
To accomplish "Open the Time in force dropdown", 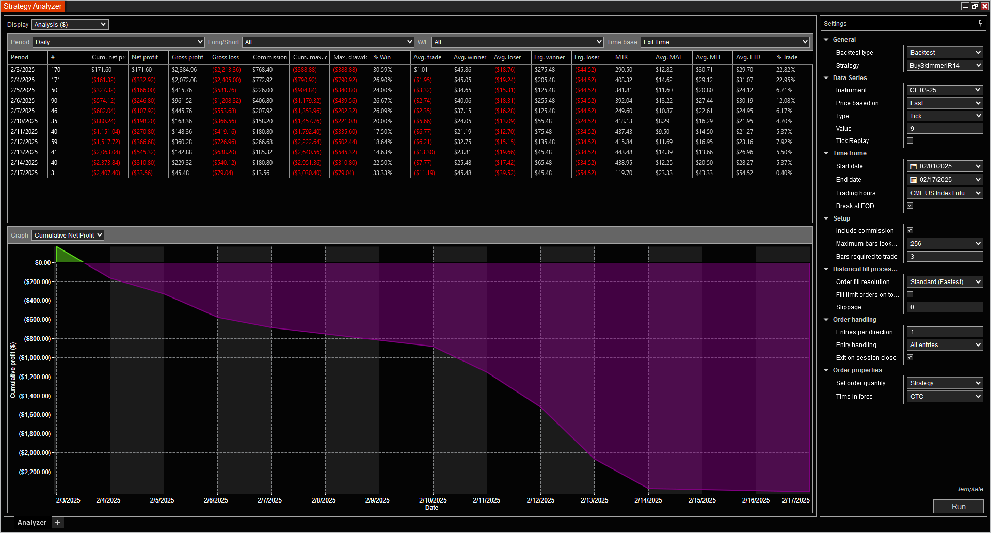I will click(945, 397).
